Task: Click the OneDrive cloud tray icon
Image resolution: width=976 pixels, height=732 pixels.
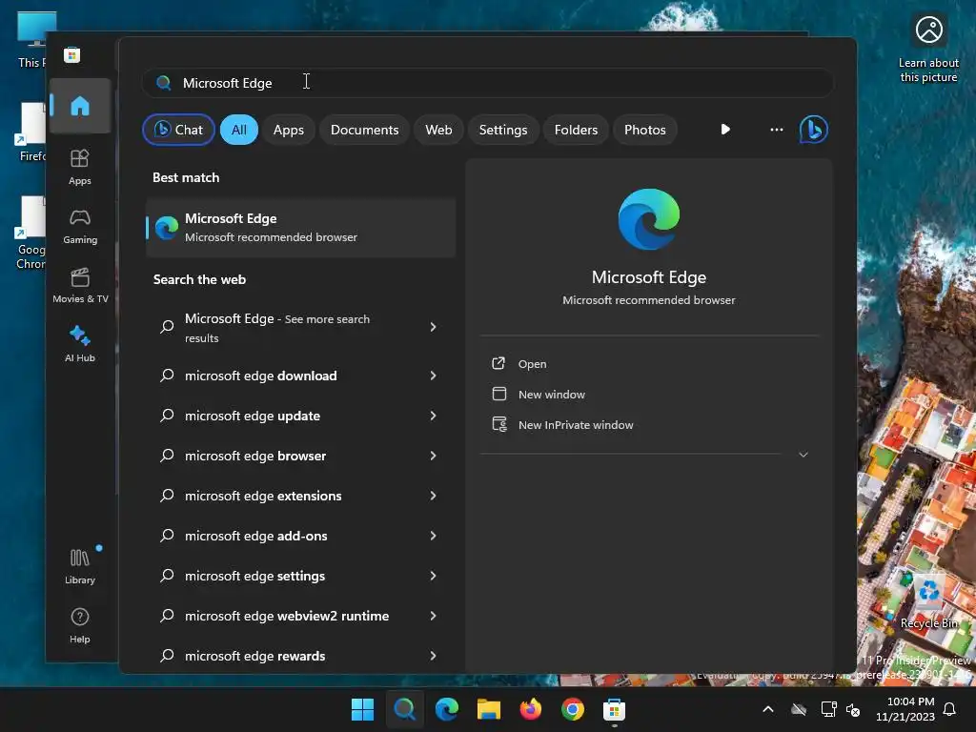Action: point(799,709)
